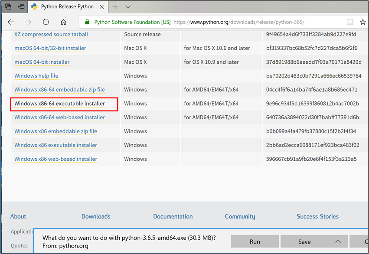Click the green security padlock icon

point(87,22)
